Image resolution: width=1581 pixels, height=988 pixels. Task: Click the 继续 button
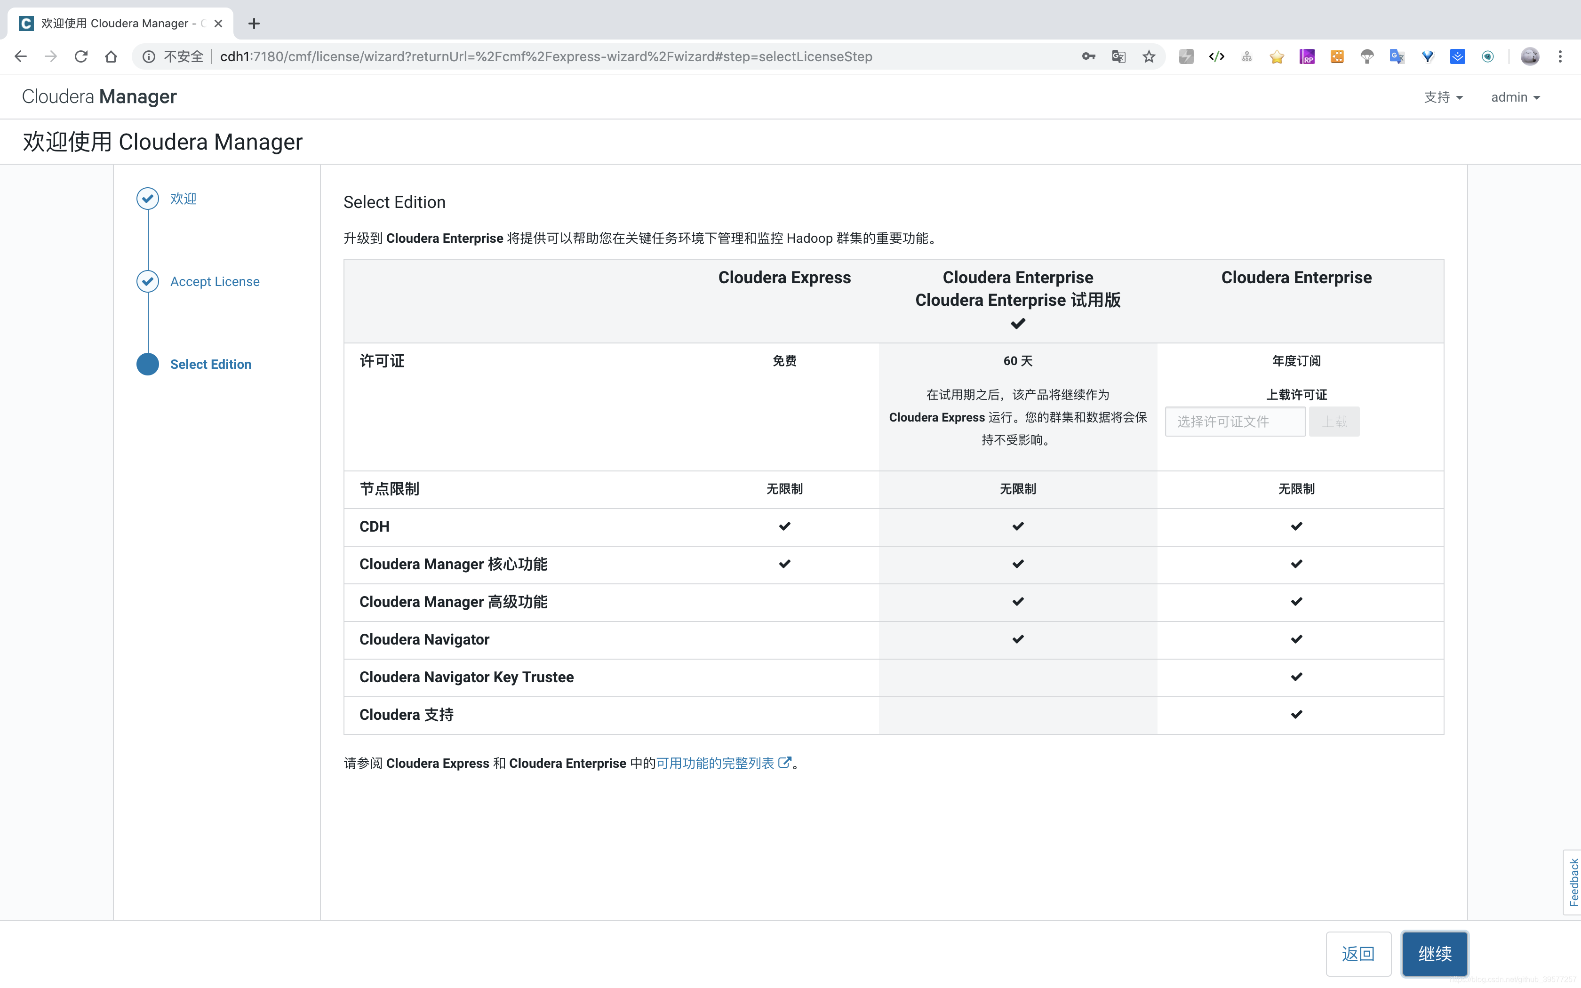tap(1435, 954)
